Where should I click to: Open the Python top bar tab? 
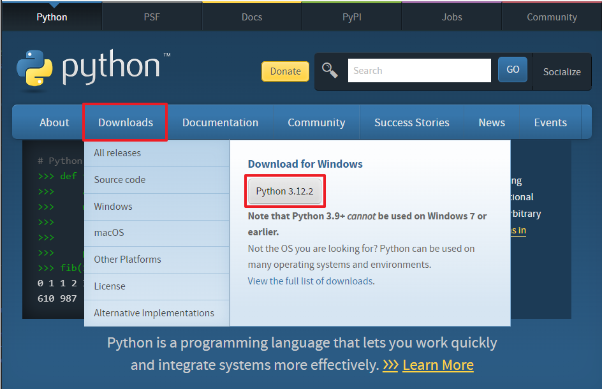[x=52, y=17]
